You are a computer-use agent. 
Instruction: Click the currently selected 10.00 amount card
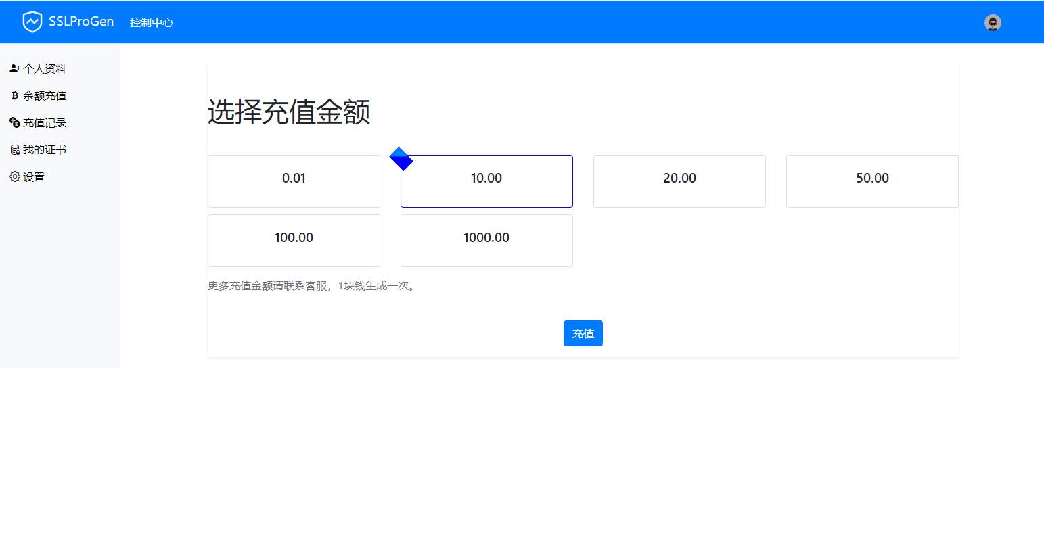486,181
